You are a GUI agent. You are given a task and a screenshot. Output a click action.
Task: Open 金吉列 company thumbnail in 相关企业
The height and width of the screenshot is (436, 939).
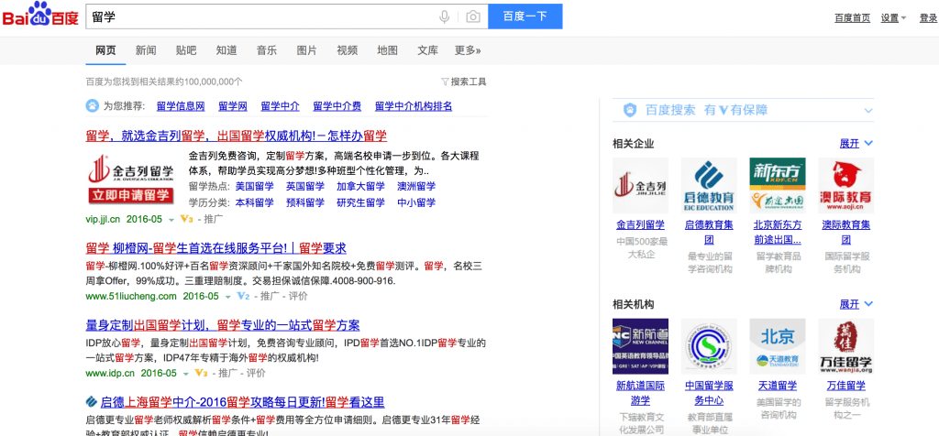point(640,185)
